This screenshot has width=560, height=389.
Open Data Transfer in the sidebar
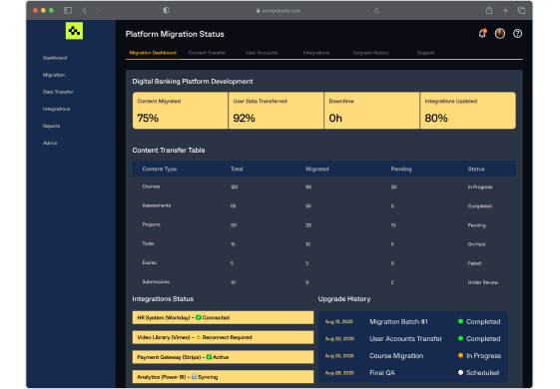[x=58, y=92]
